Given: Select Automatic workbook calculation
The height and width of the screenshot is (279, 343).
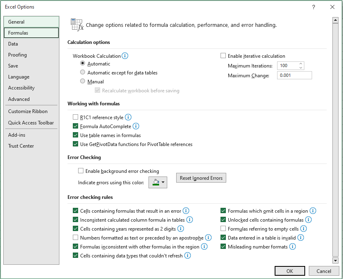Looking at the screenshot, I should [x=83, y=63].
